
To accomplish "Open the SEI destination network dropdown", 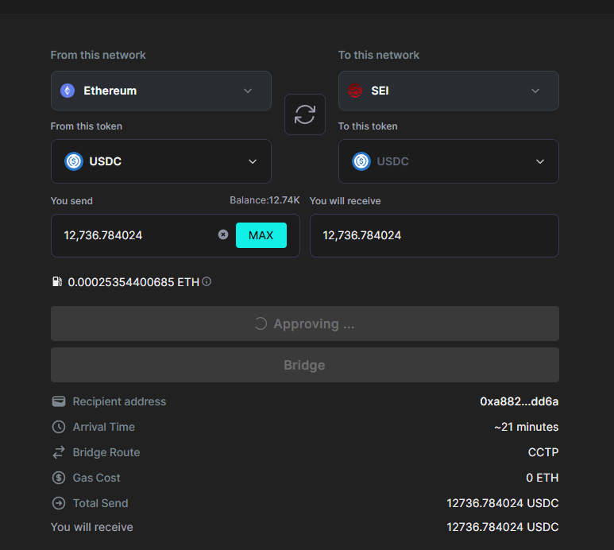I will (x=448, y=91).
